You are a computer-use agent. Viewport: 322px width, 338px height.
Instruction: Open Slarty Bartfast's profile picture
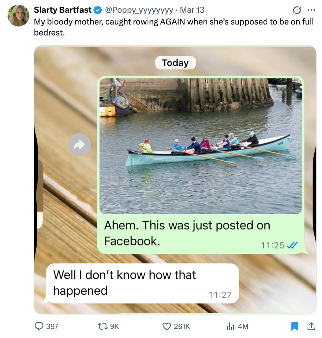[19, 15]
